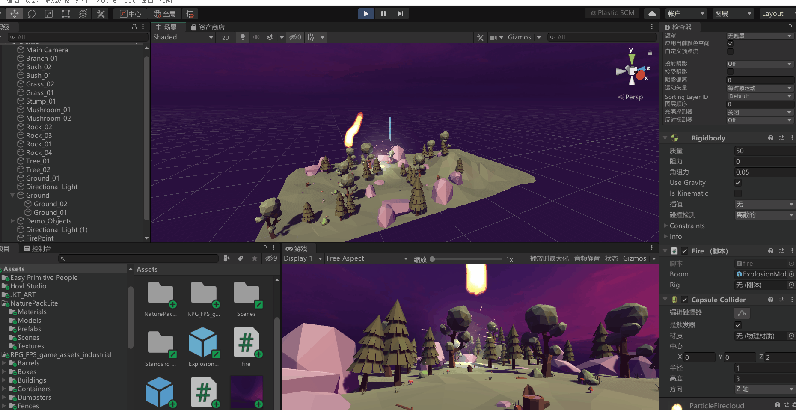Select the combined Transform tool
This screenshot has width=796, height=410.
point(83,14)
